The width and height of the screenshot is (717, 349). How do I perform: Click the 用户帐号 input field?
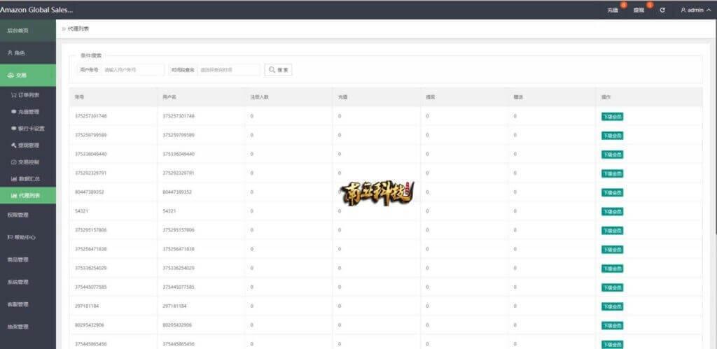point(132,70)
